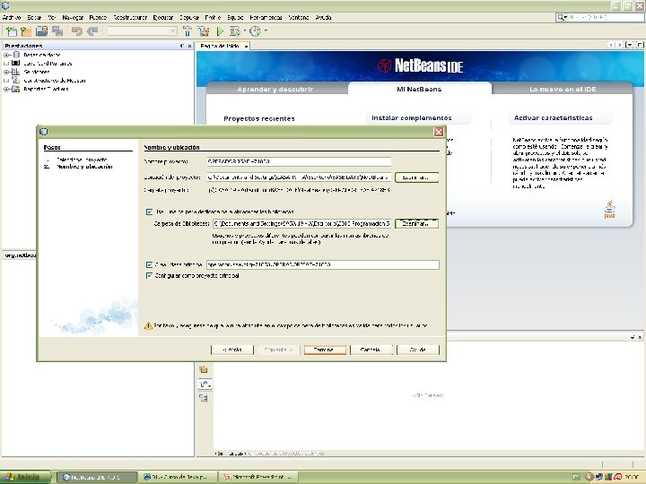
Task: Click the quick search box top right
Action: (606, 17)
